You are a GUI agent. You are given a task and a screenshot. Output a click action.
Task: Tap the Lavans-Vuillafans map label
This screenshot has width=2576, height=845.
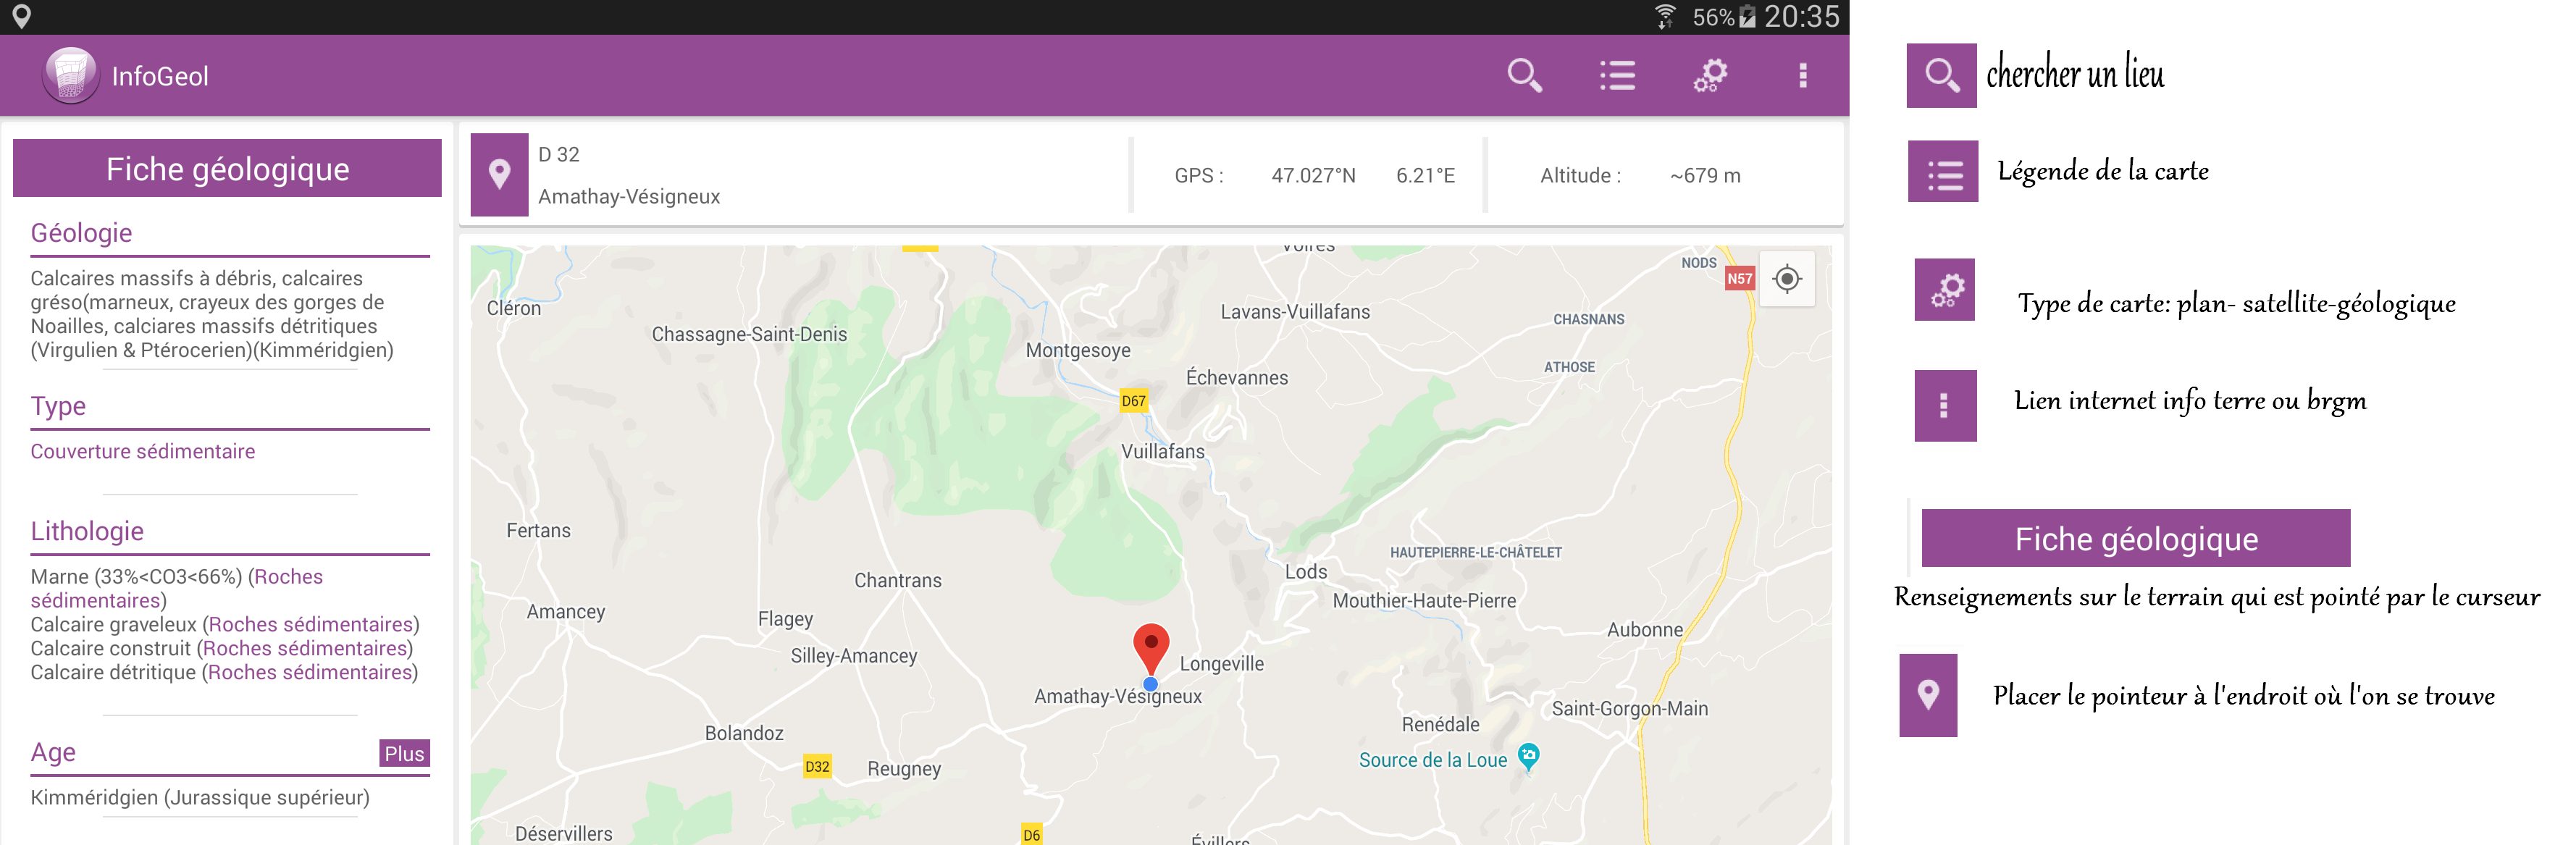(x=1295, y=311)
